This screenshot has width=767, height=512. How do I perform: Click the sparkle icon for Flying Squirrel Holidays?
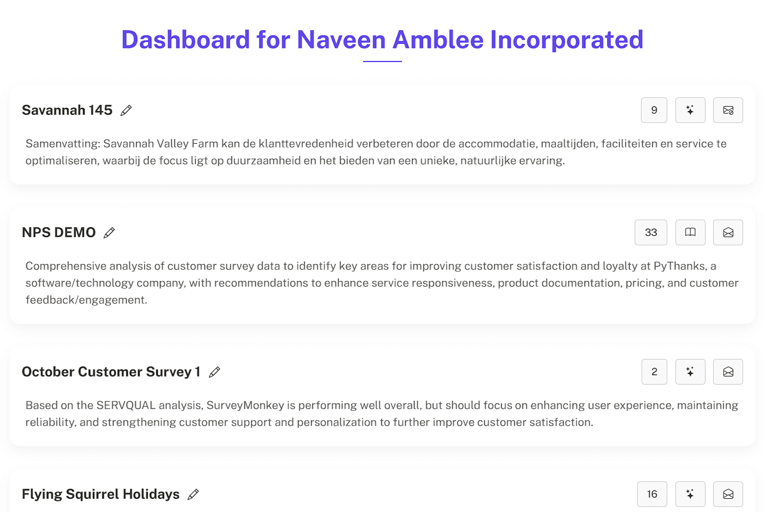click(690, 494)
